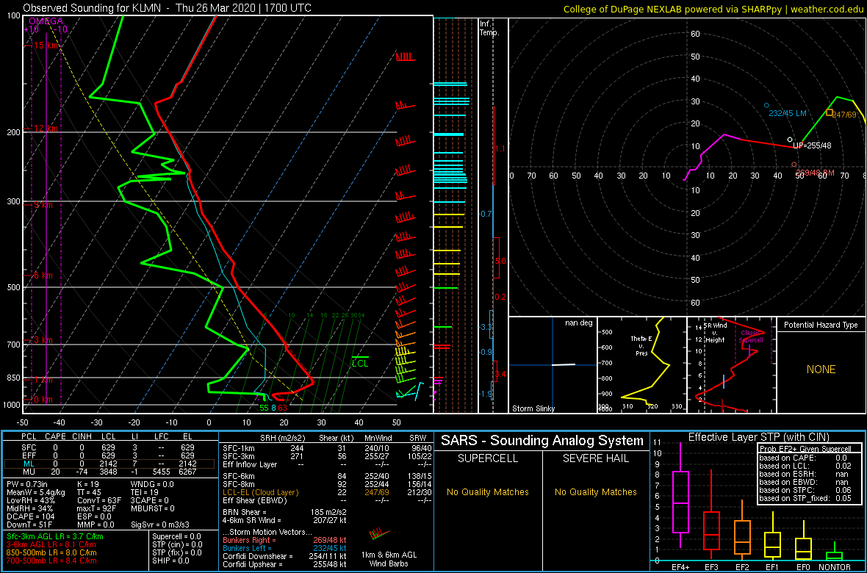Click the 'SARS - Sounding Analog System' heading
867x573 pixels.
[x=542, y=441]
